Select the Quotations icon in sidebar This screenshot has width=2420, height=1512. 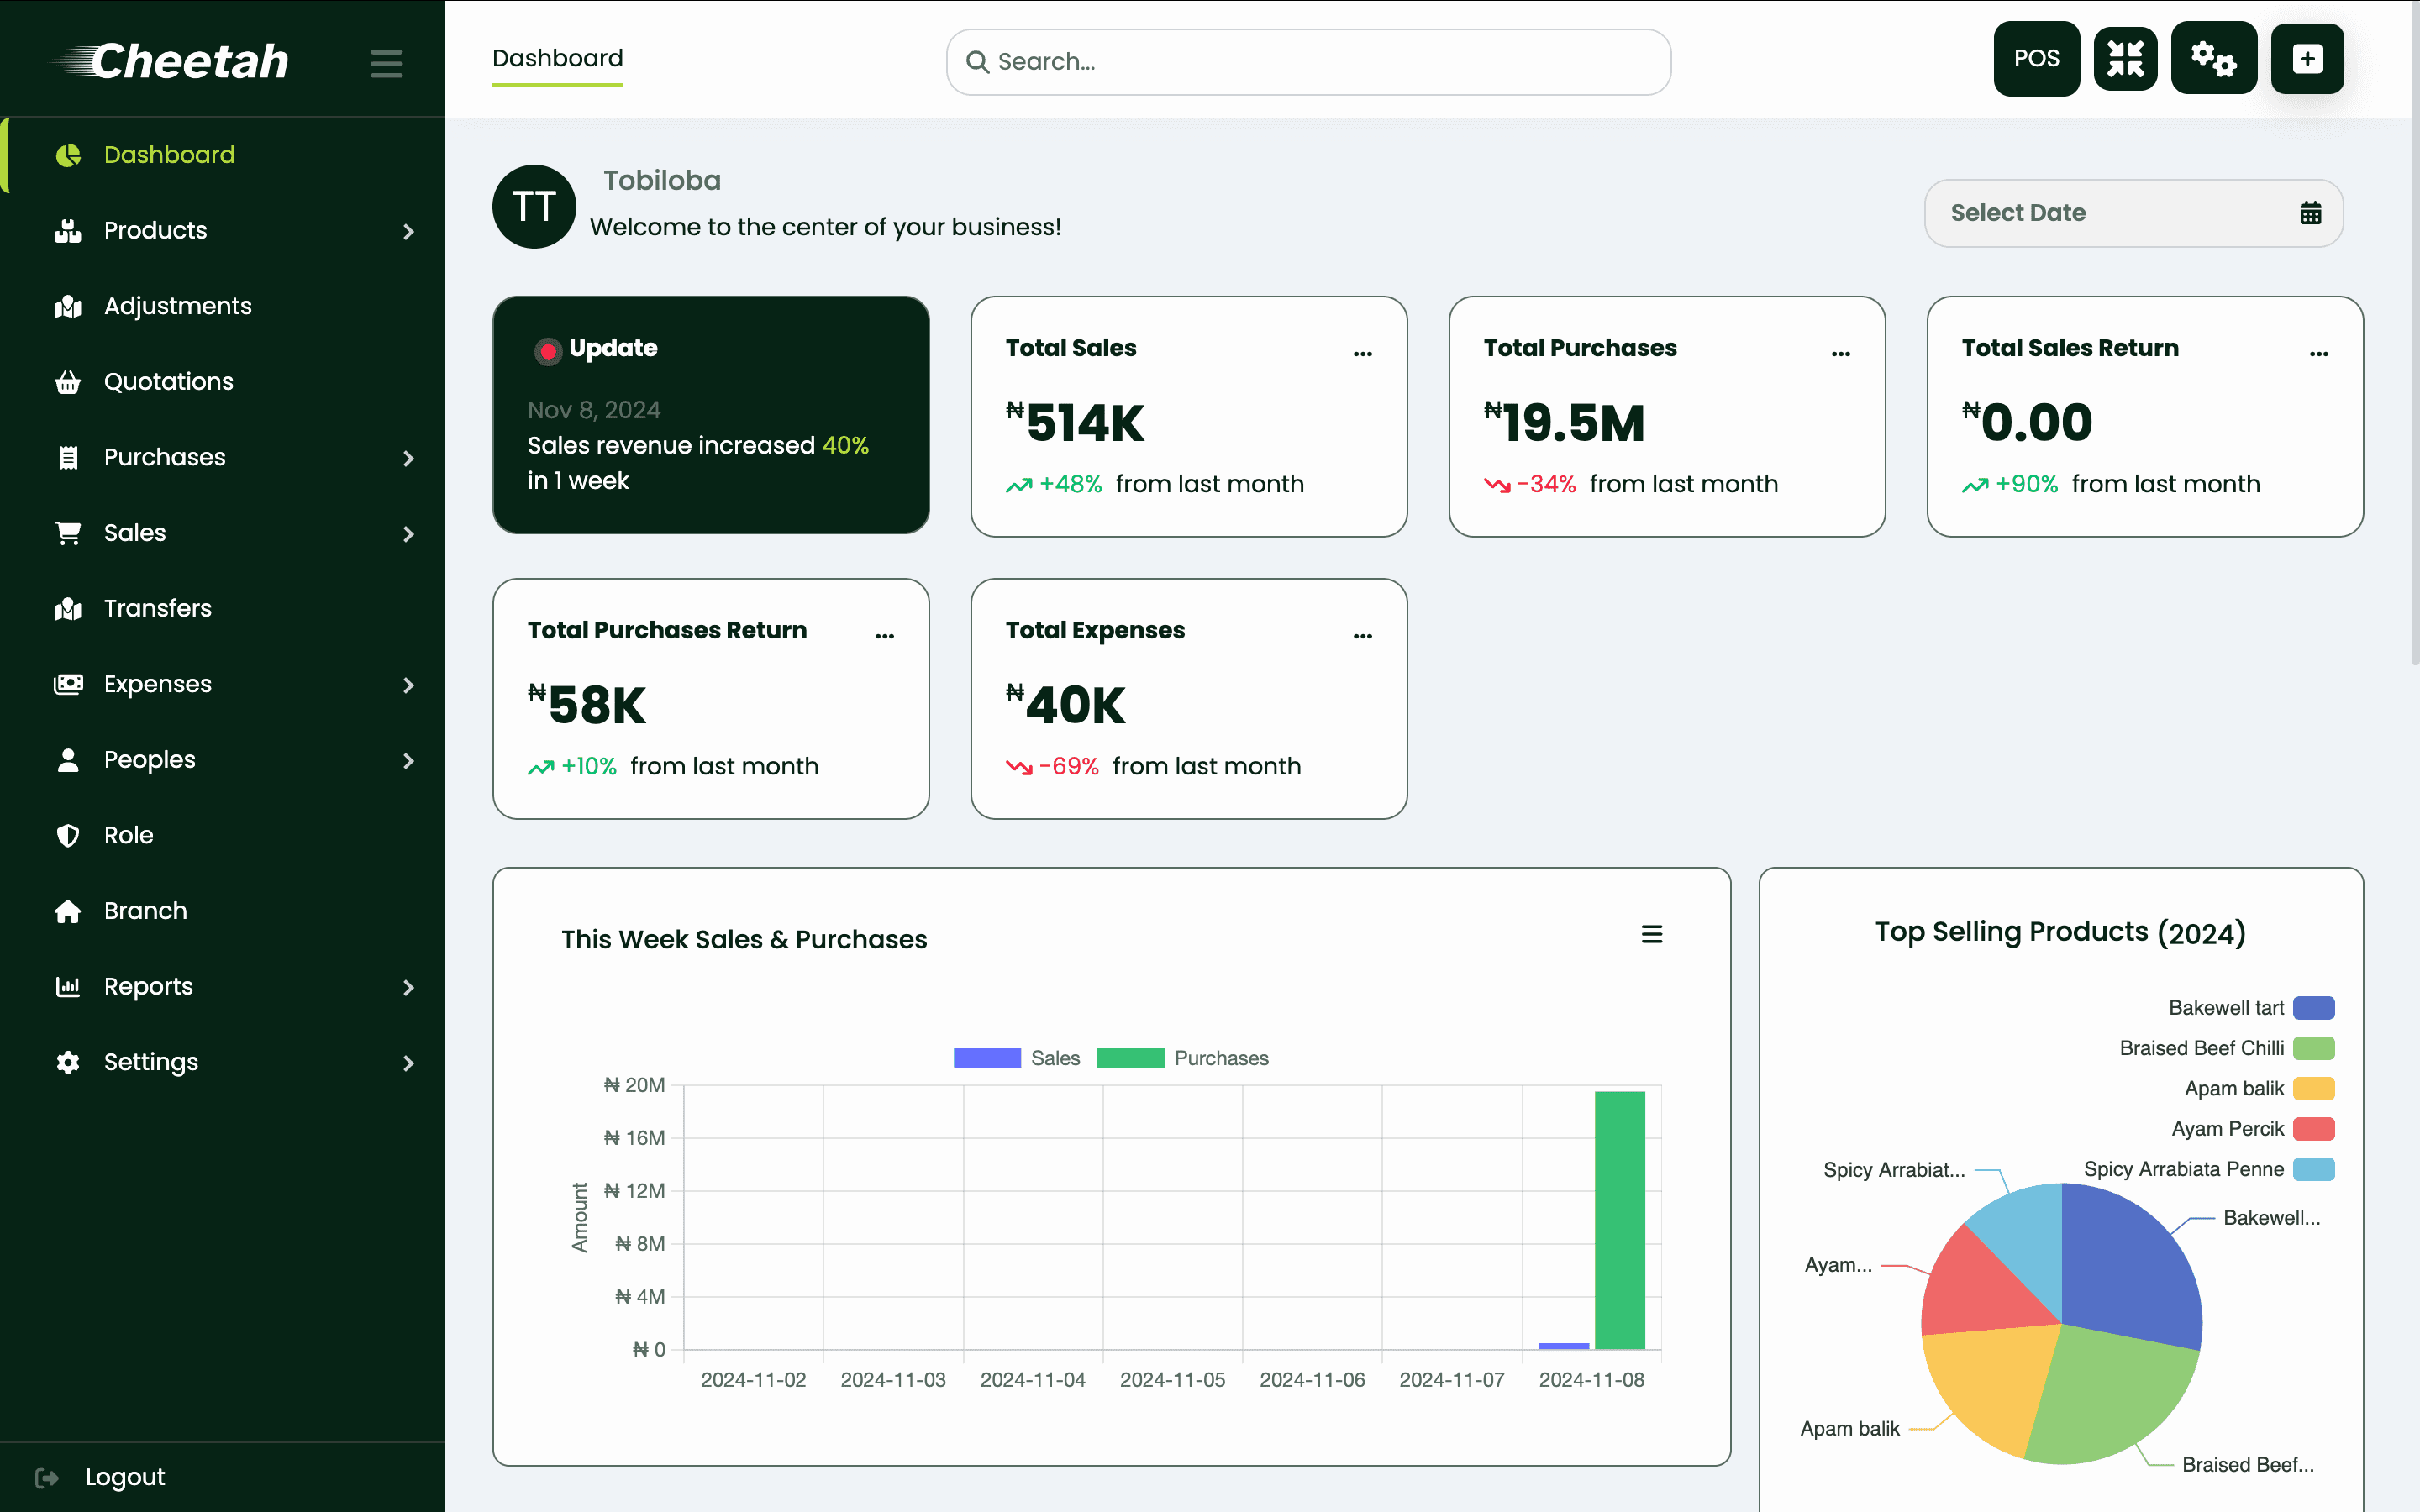point(67,382)
